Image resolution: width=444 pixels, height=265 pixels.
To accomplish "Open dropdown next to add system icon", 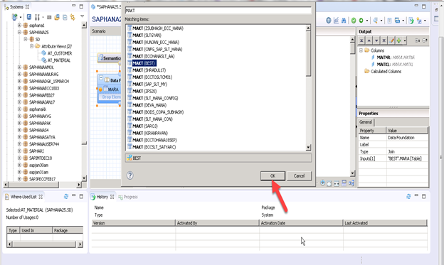I will pyautogui.click(x=21, y=18).
